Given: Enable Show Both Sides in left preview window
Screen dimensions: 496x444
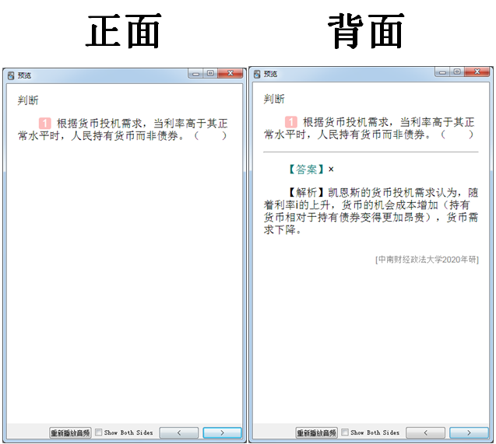Looking at the screenshot, I should click(x=99, y=432).
